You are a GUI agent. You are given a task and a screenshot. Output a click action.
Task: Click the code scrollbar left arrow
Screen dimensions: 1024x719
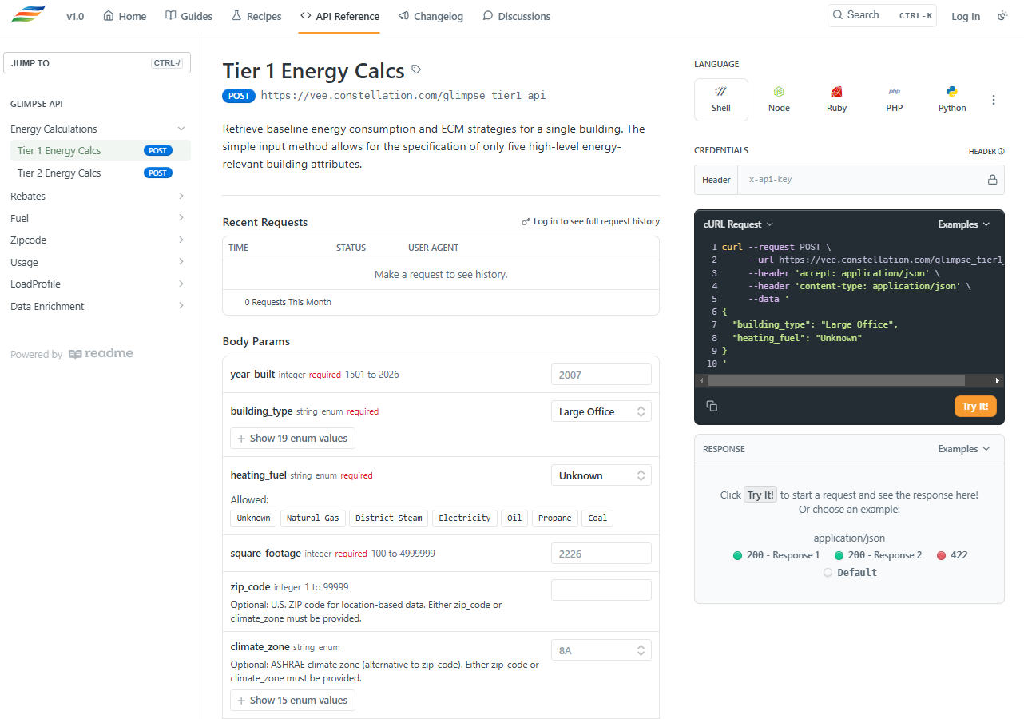tap(701, 381)
